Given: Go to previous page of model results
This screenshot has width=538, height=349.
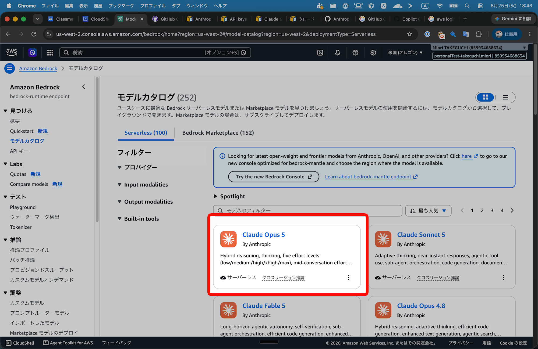Looking at the screenshot, I should (462, 211).
